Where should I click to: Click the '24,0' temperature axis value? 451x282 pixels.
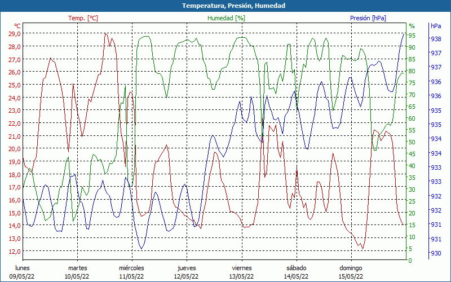pyautogui.click(x=15, y=98)
